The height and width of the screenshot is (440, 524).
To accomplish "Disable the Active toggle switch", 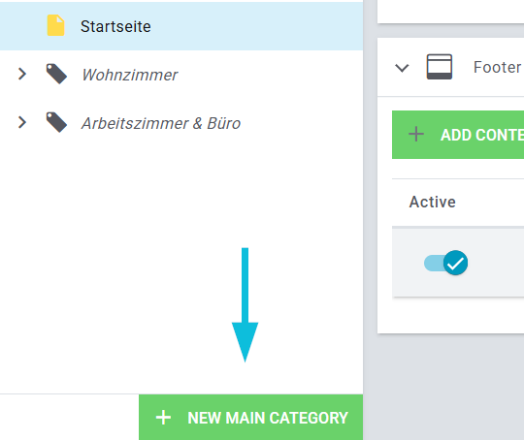I will click(445, 263).
